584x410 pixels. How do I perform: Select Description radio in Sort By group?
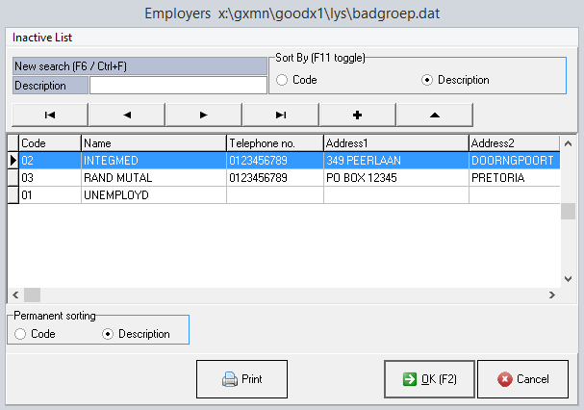pos(427,80)
